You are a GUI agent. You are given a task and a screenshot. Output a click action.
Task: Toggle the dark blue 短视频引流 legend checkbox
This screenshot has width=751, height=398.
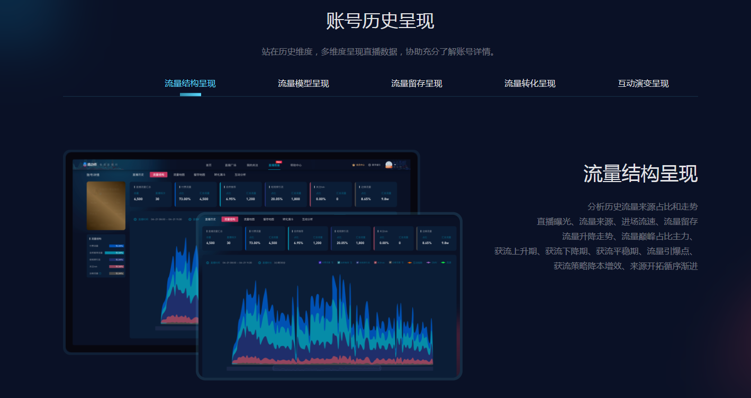357,263
